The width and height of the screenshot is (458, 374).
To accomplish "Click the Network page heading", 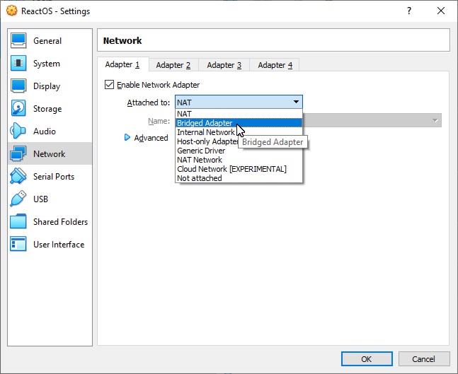I will pyautogui.click(x=122, y=40).
